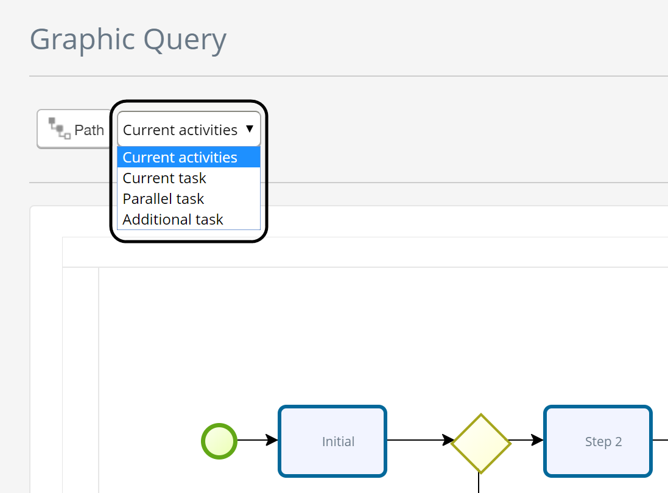Select the Additional task option
Image resolution: width=668 pixels, height=493 pixels.
point(189,219)
